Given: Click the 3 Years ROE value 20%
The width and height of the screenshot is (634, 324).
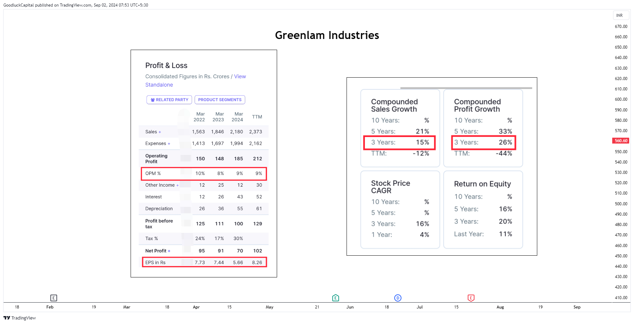Looking at the screenshot, I should 505,222.
